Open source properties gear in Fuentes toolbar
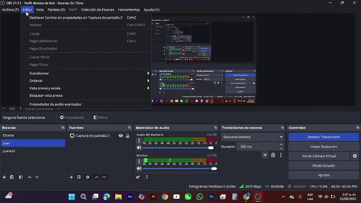This screenshot has height=203, width=361. click(x=88, y=177)
